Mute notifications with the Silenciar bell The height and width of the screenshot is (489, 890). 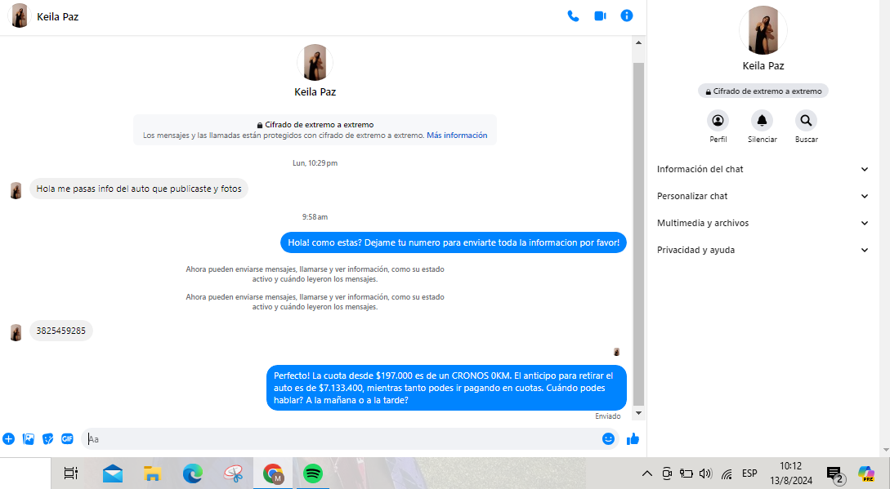(762, 121)
